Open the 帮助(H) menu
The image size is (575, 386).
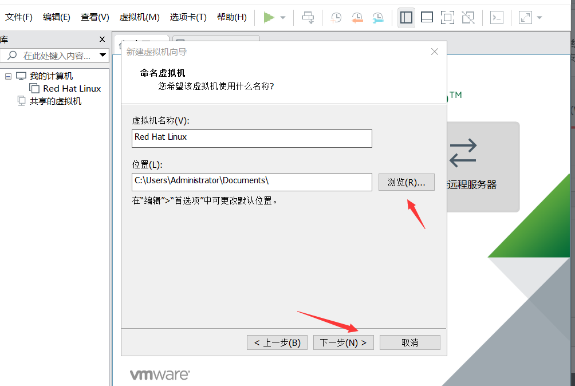coord(231,17)
